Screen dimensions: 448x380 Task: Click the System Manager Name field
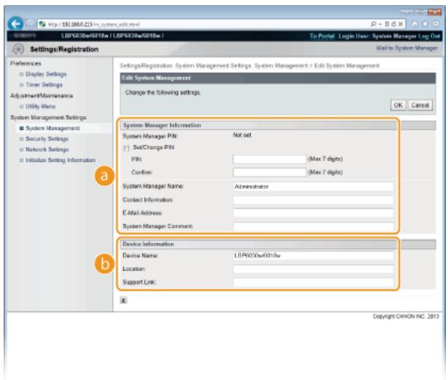[313, 187]
